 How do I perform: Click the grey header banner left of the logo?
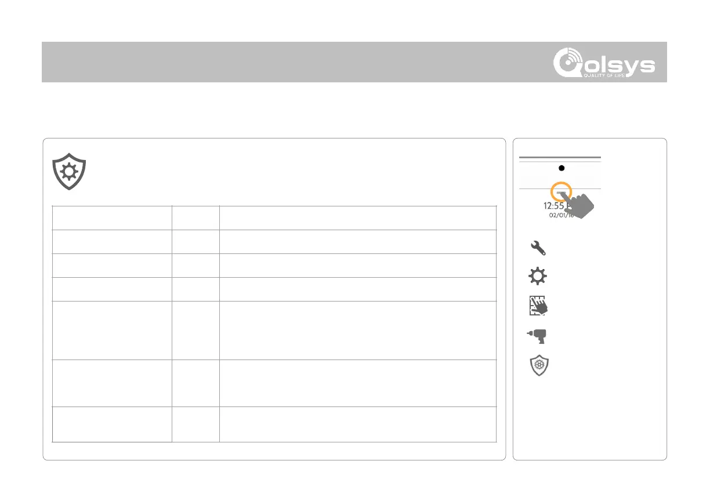290,61
